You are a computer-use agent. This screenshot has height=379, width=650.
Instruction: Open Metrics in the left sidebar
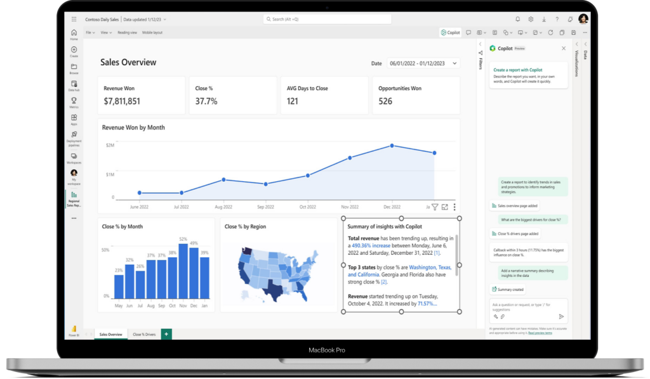coord(74,103)
